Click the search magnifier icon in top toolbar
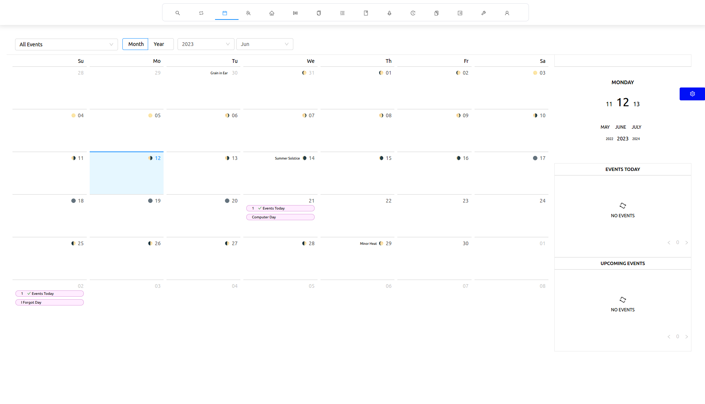 point(178,13)
